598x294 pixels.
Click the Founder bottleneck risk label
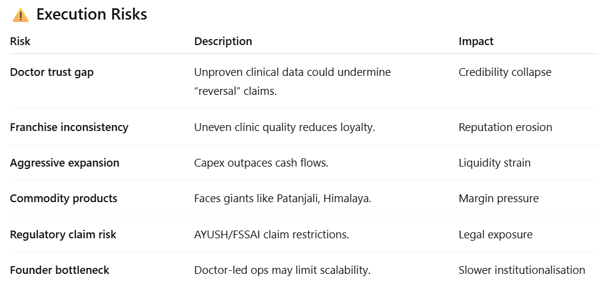59,270
